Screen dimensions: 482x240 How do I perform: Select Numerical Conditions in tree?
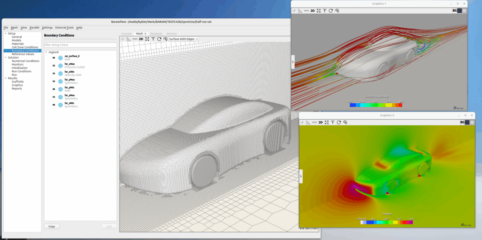coord(25,61)
